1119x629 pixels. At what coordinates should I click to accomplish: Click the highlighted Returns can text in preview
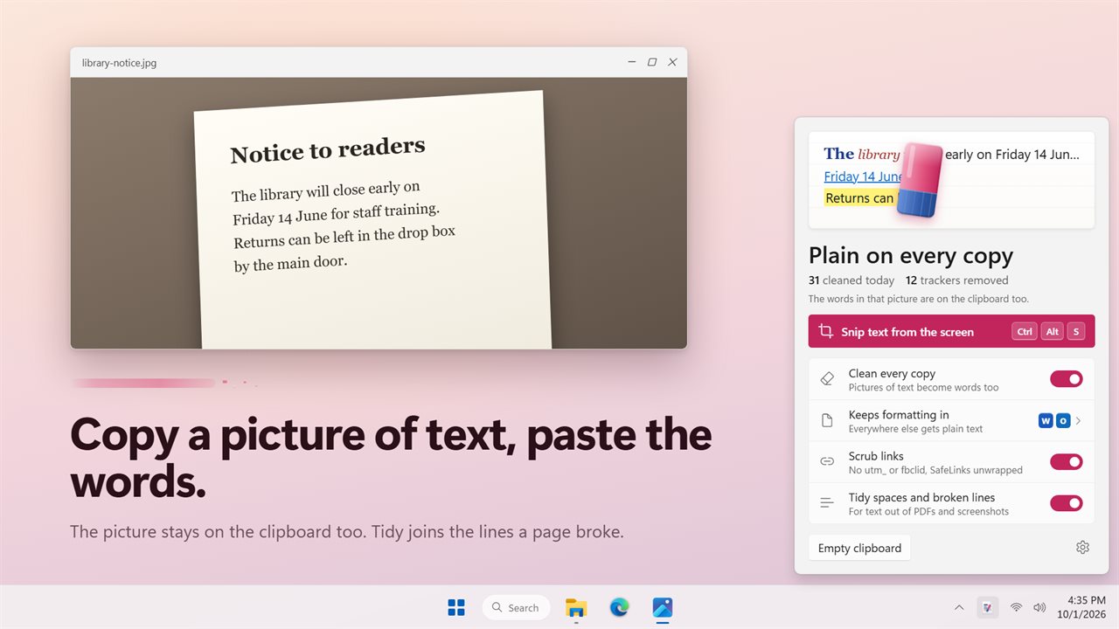859,198
